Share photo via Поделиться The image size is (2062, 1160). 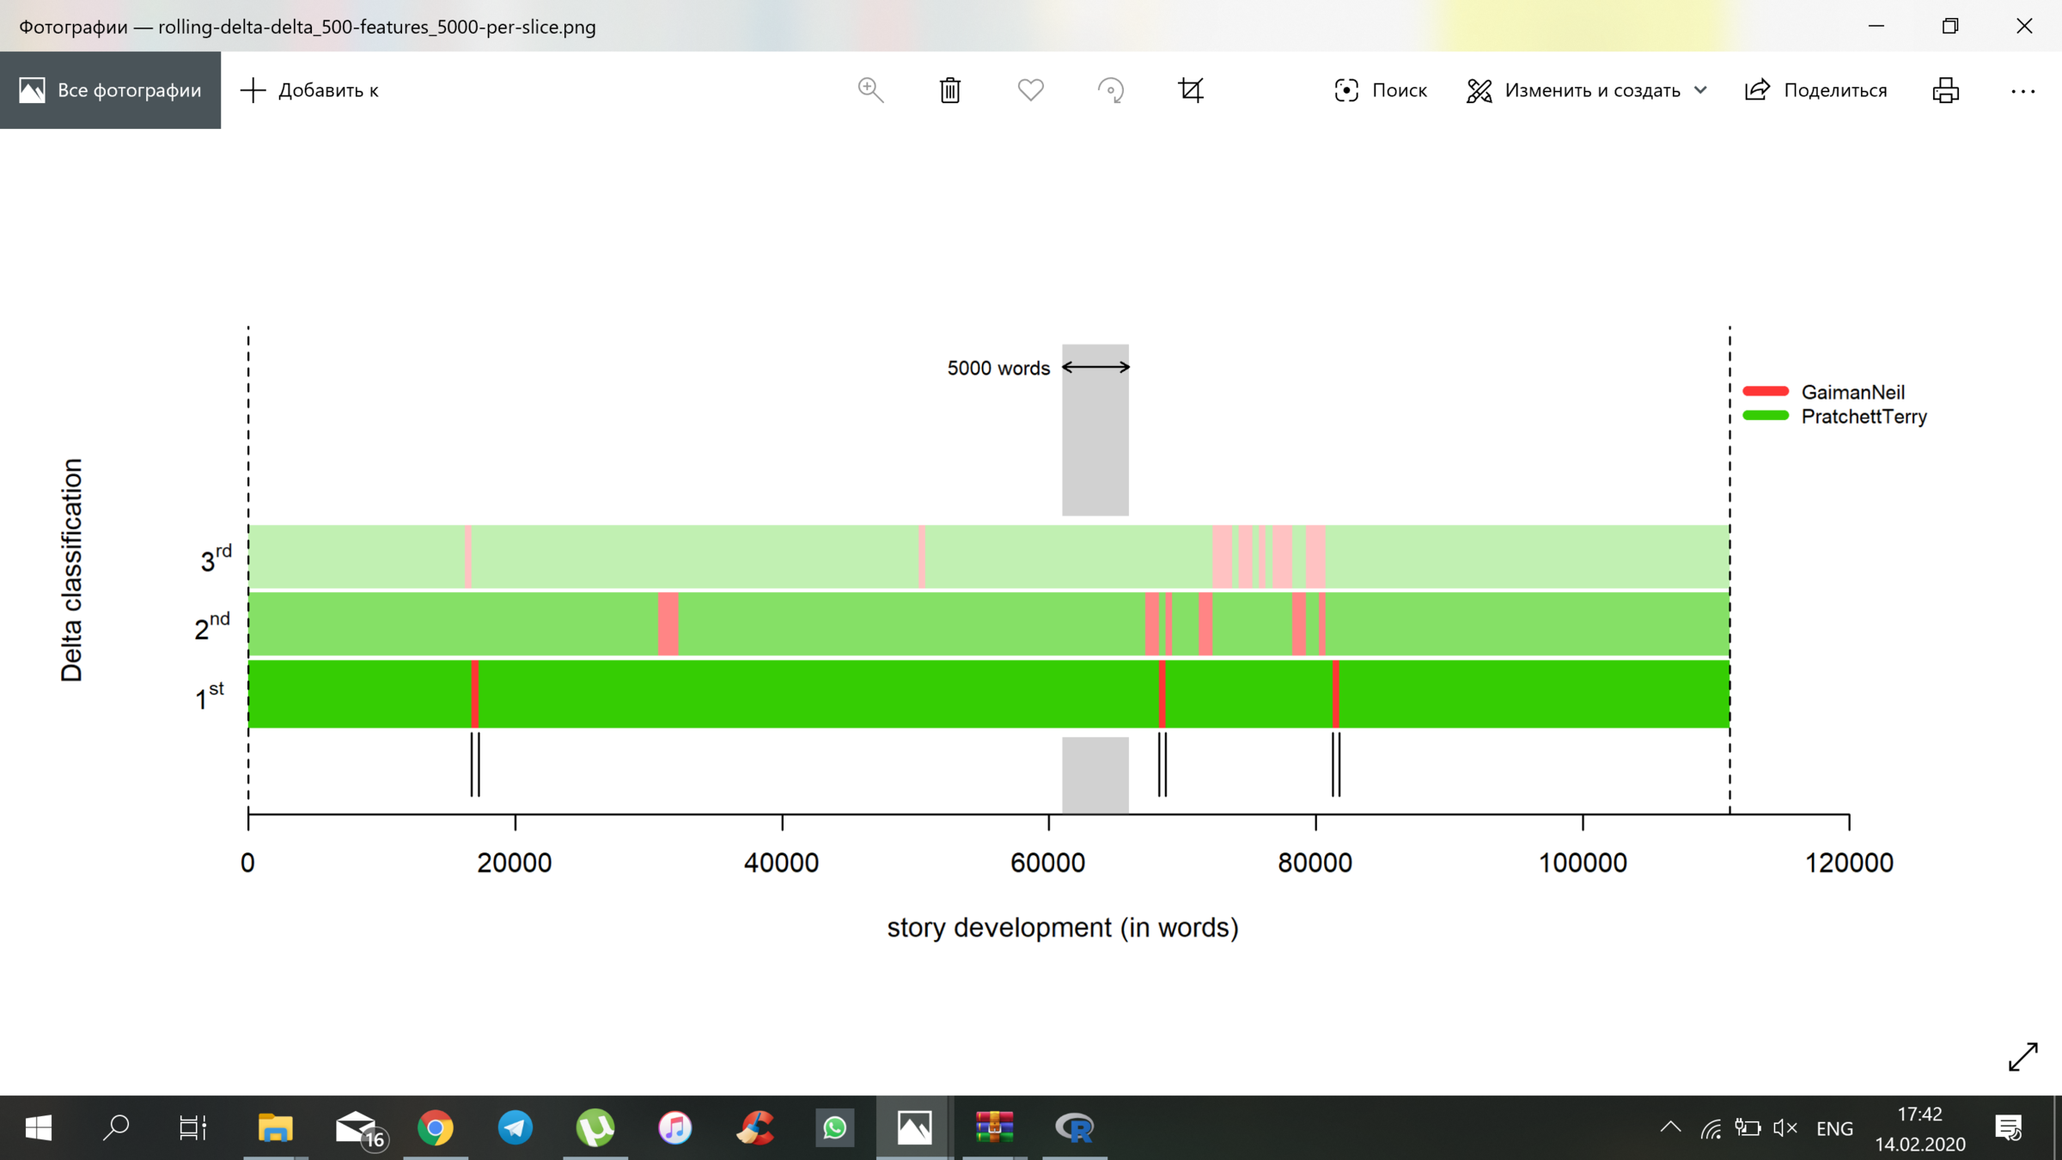(x=1815, y=90)
